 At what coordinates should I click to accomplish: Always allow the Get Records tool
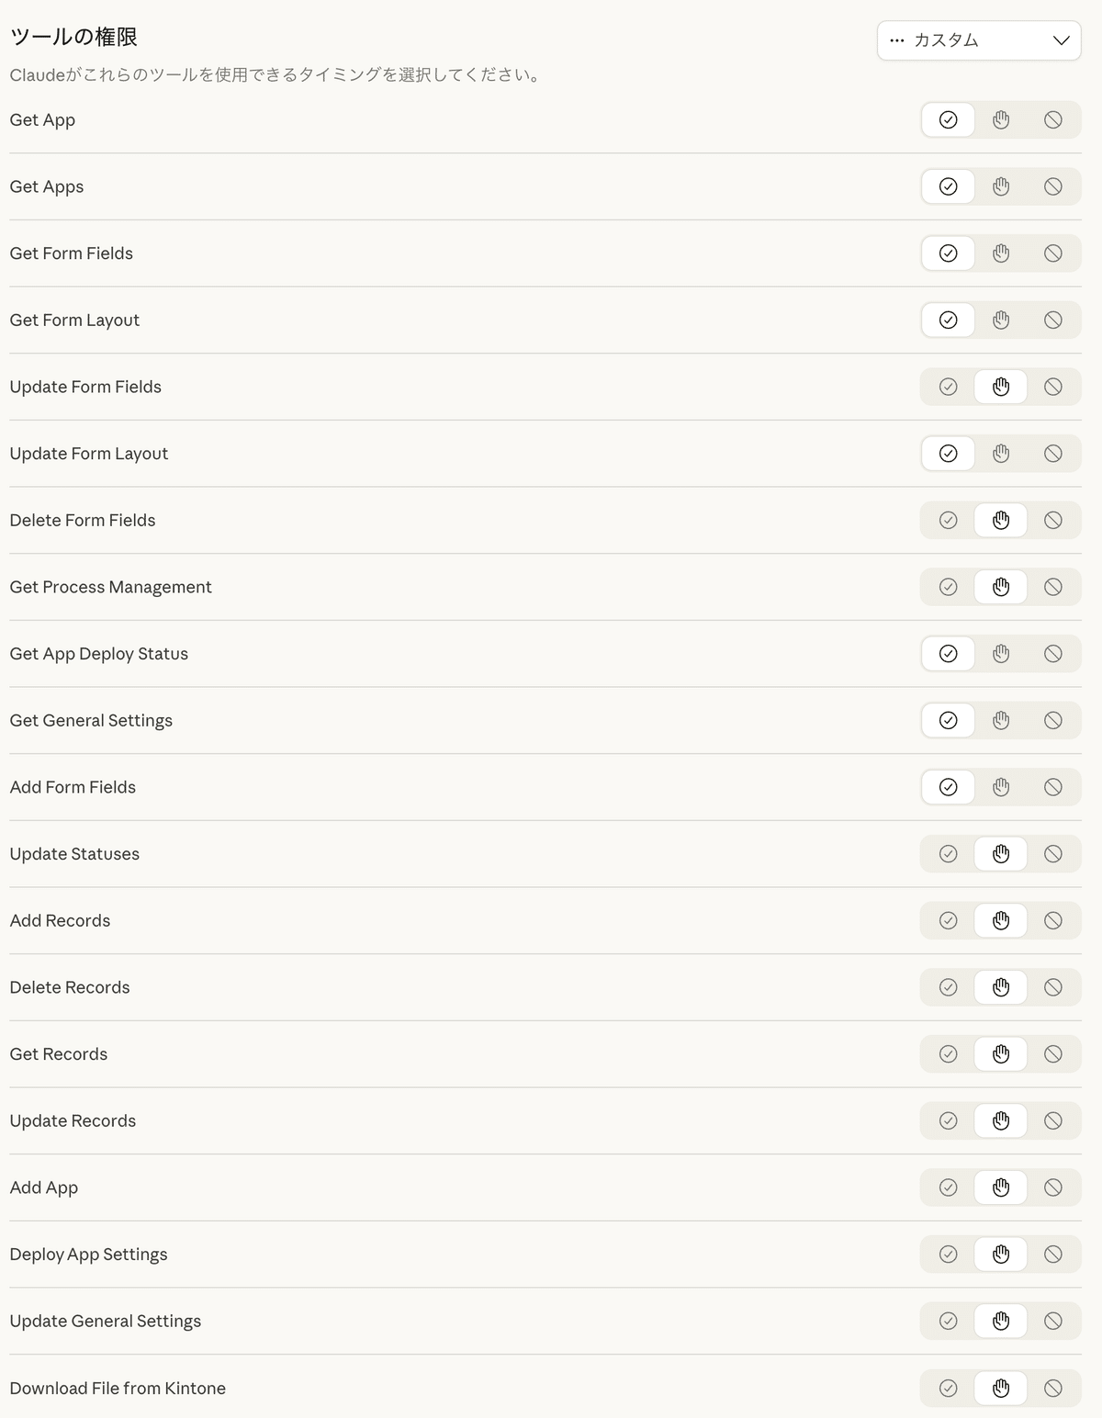[948, 1054]
